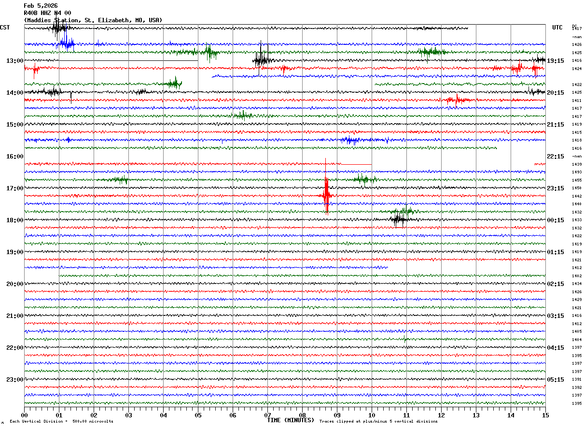Select the 13:00 CST time label
The height and width of the screenshot is (428, 584).
(14, 61)
